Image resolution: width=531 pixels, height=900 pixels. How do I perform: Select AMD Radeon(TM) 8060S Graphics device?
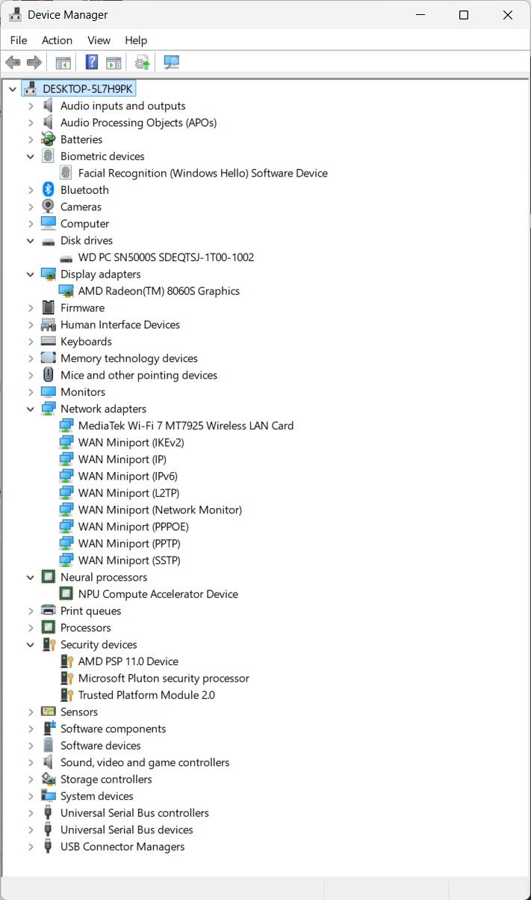pos(158,291)
